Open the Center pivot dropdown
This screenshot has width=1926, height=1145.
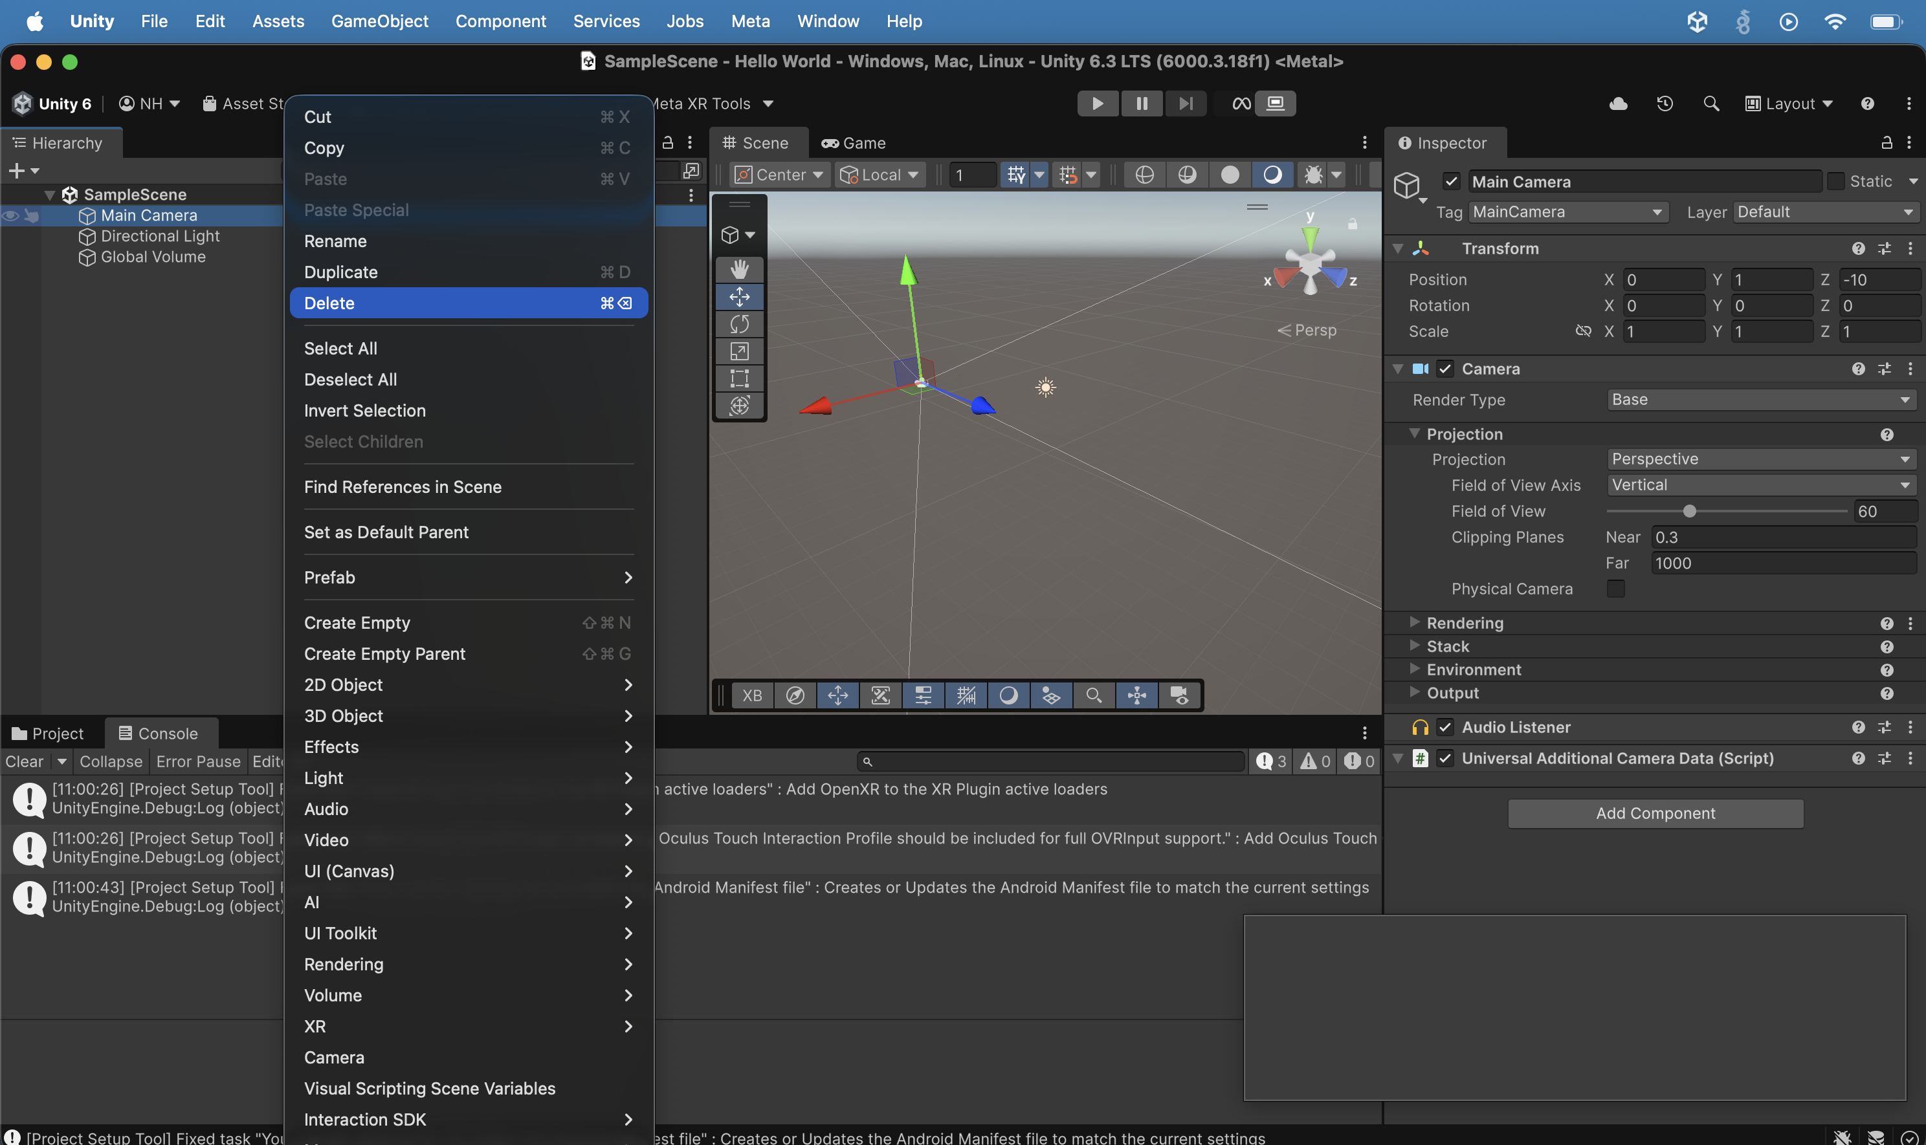[779, 175]
